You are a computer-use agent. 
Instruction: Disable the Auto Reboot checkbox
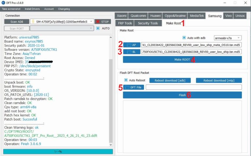click(126, 80)
